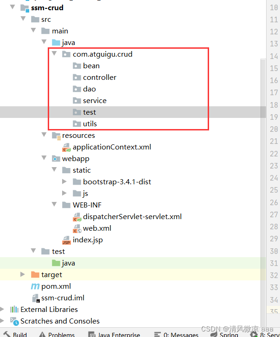Screen dimensions: 280x337
Task: Collapse the webapp folder arrow
Action: (44, 158)
